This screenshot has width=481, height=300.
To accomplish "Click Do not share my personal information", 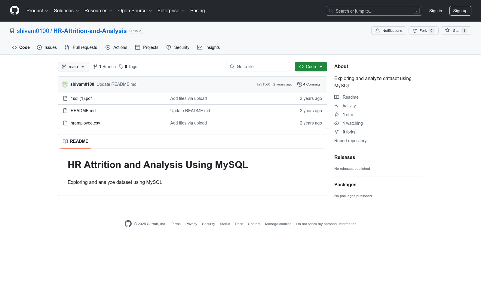I will tap(326, 224).
